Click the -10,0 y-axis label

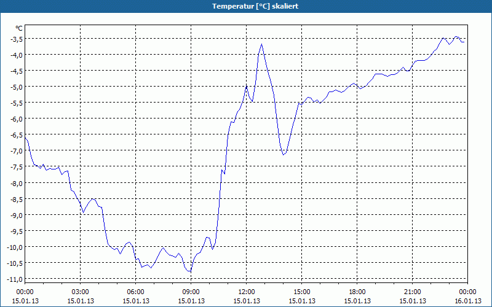coord(15,247)
